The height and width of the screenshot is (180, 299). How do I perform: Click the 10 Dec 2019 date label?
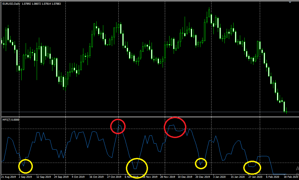click(185, 177)
